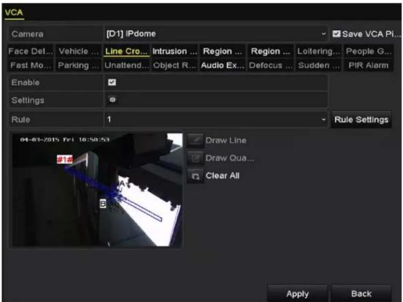403x302 pixels.
Task: Open the Fast Moving tab
Action: (30, 65)
